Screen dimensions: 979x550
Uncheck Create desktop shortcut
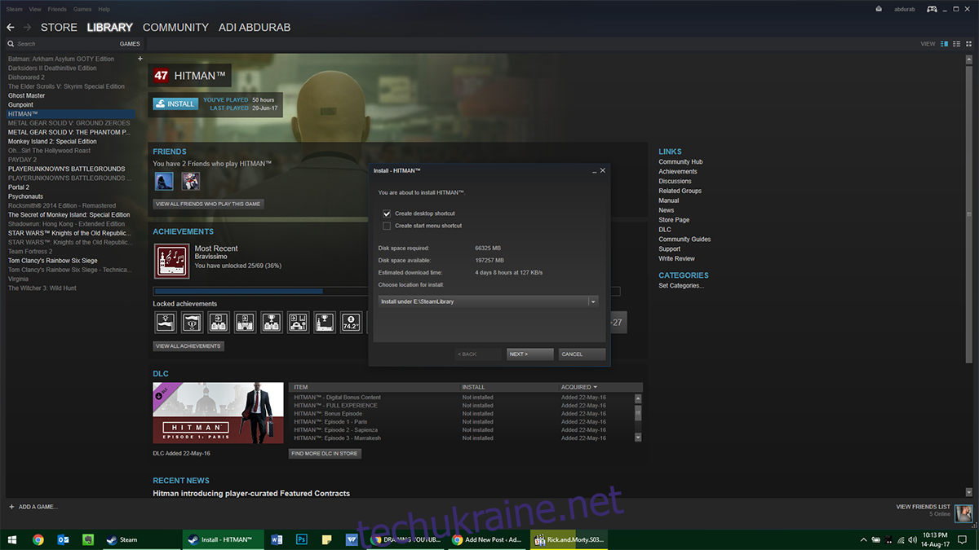point(387,213)
